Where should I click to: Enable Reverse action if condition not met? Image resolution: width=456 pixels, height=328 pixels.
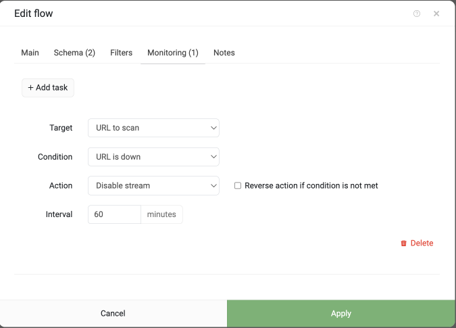(238, 186)
